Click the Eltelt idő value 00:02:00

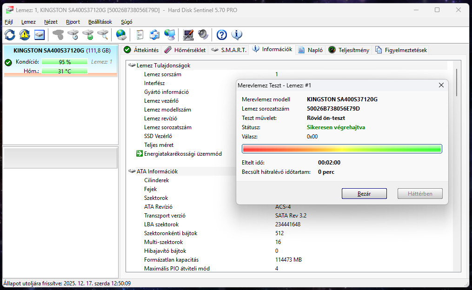329,163
